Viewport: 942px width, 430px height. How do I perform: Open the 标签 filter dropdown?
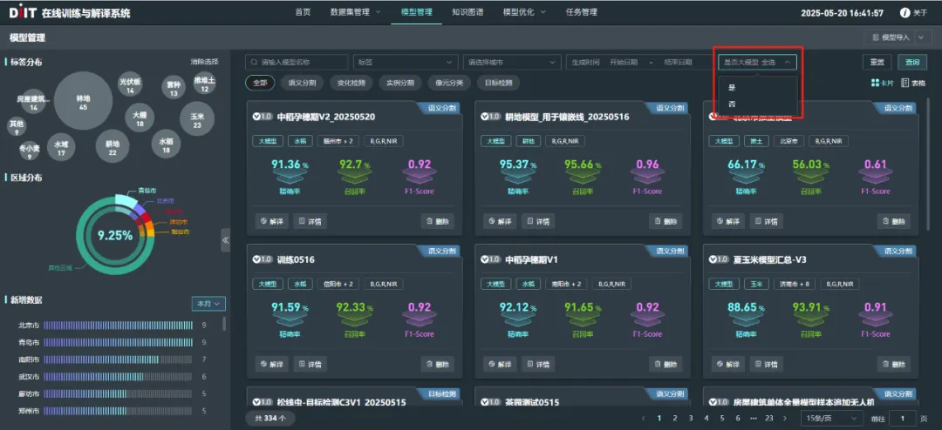(405, 62)
